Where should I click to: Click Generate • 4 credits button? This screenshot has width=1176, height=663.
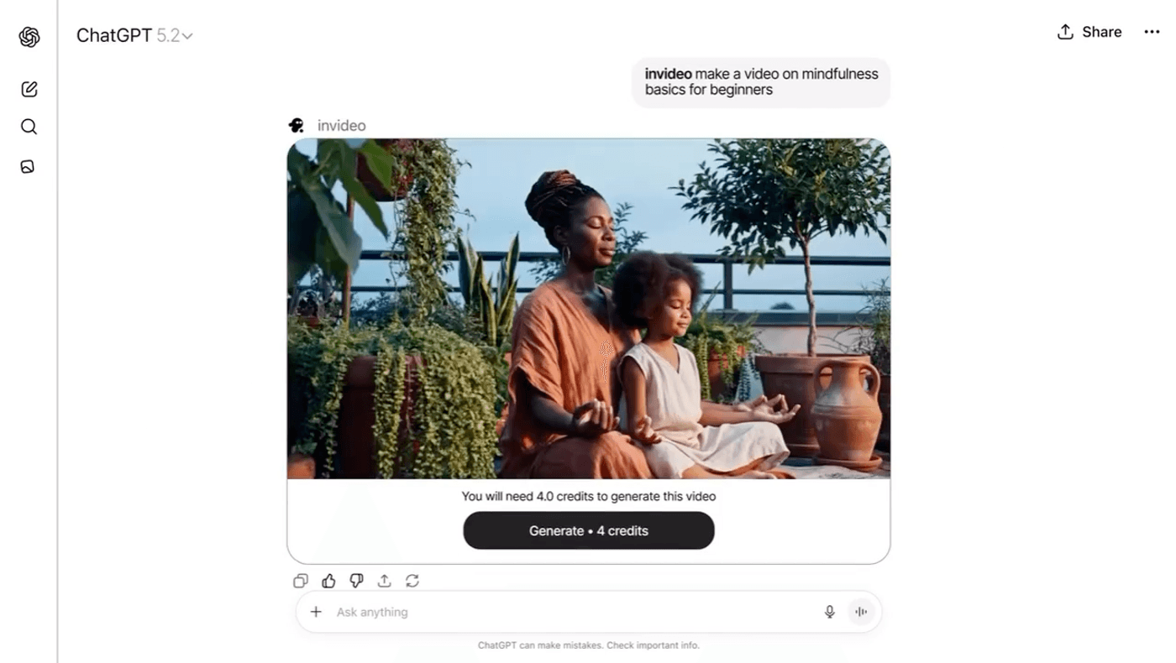(588, 530)
